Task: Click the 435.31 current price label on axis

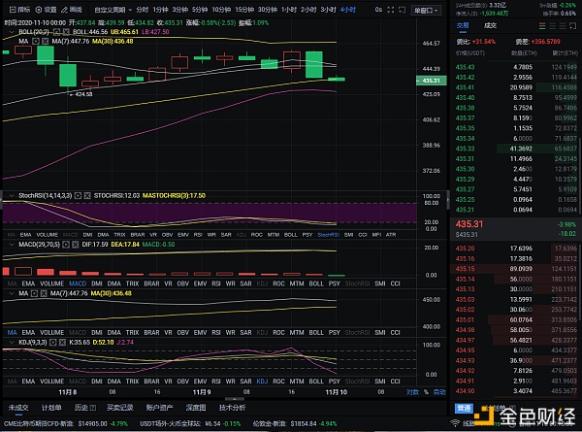Action: [x=431, y=81]
